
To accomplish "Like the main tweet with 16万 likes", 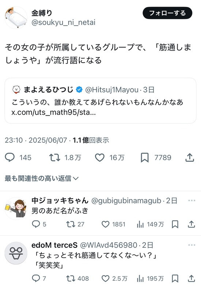I will [x=99, y=158].
